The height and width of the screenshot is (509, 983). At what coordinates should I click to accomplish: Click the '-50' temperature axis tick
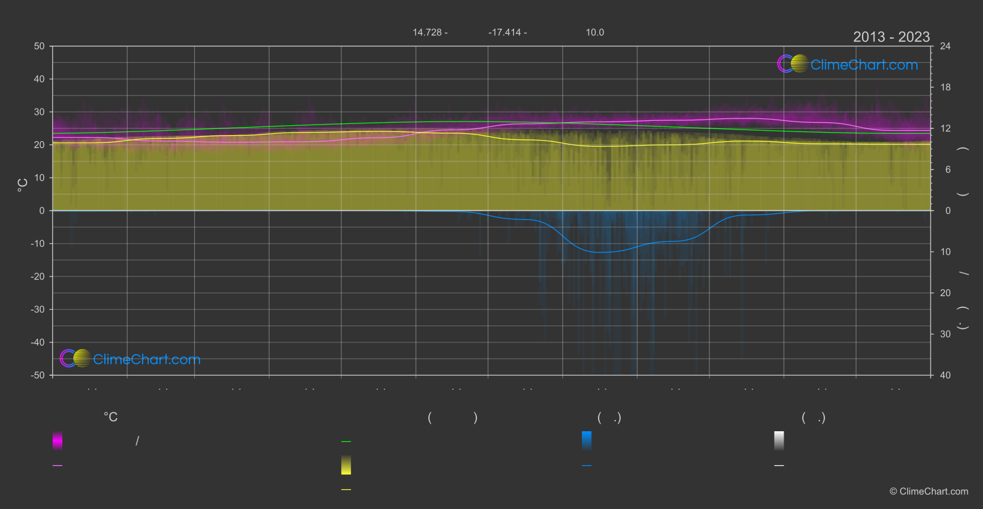coord(38,375)
